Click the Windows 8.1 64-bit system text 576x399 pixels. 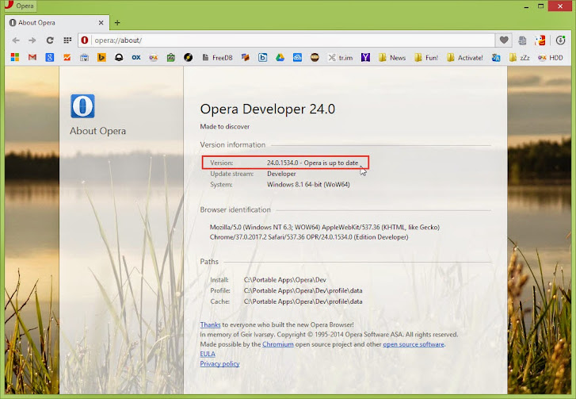point(308,184)
